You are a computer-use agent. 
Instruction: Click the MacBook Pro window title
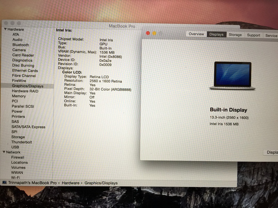(122, 26)
